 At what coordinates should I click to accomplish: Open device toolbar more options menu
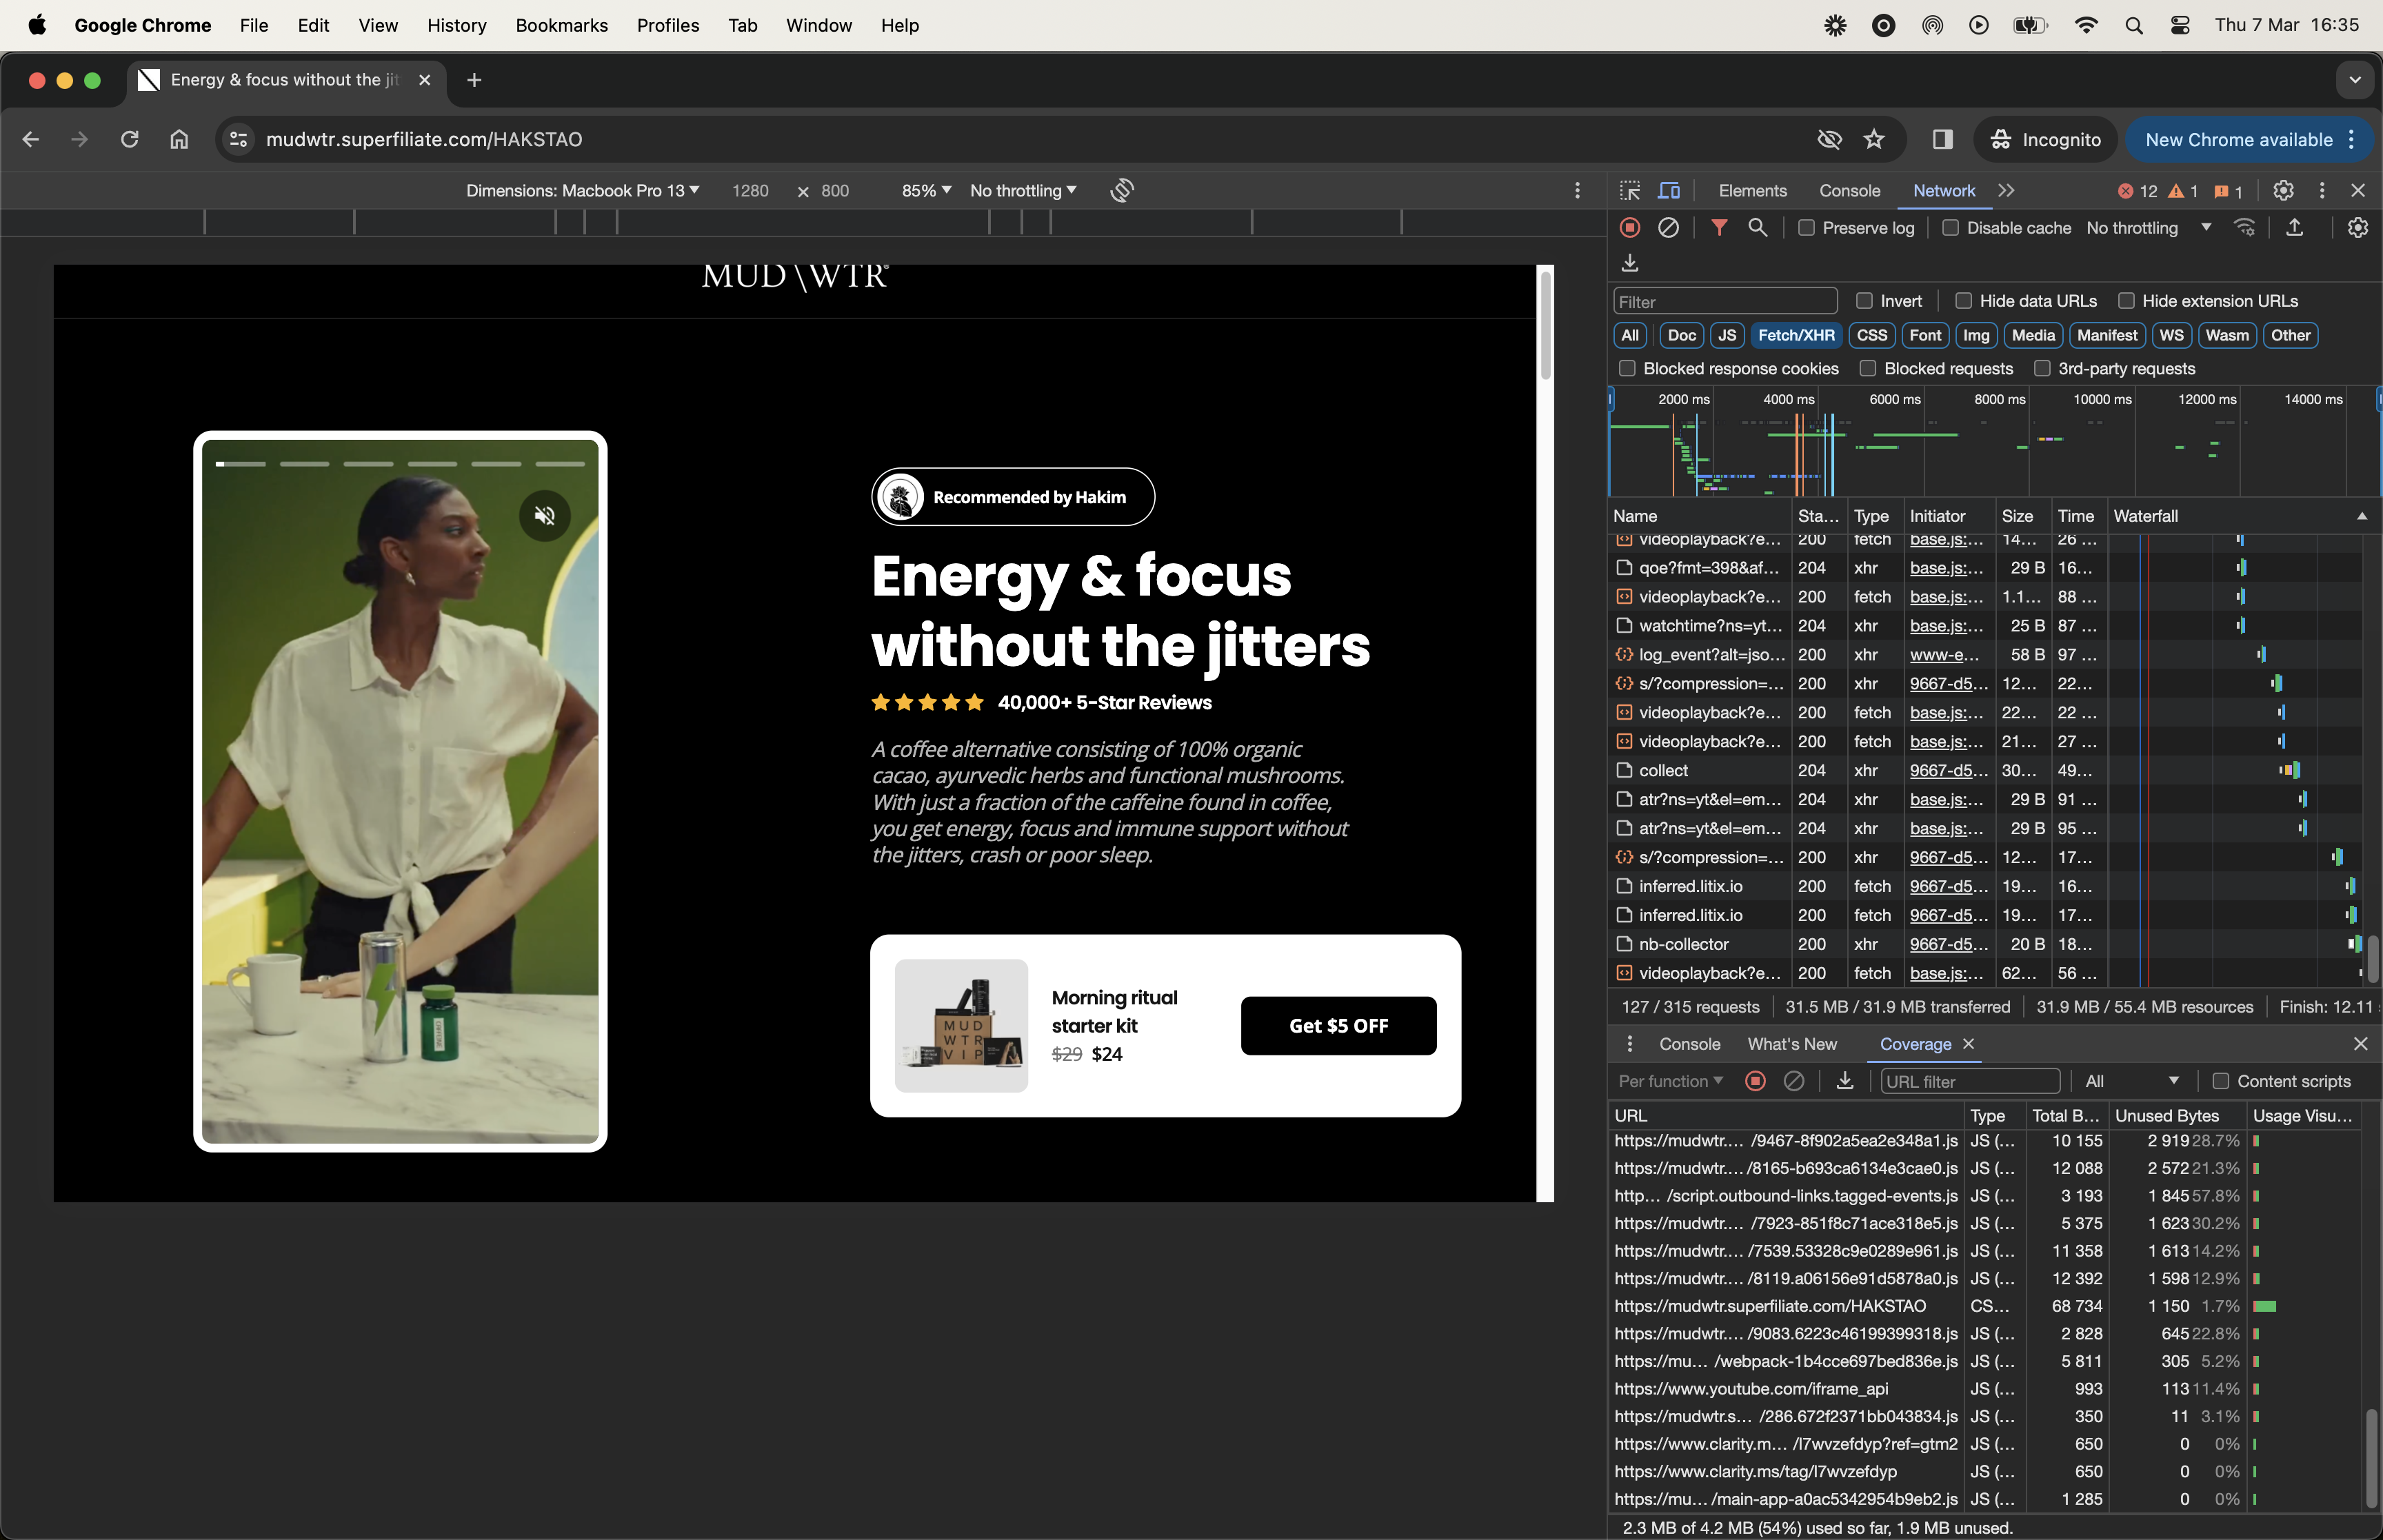pos(1577,190)
